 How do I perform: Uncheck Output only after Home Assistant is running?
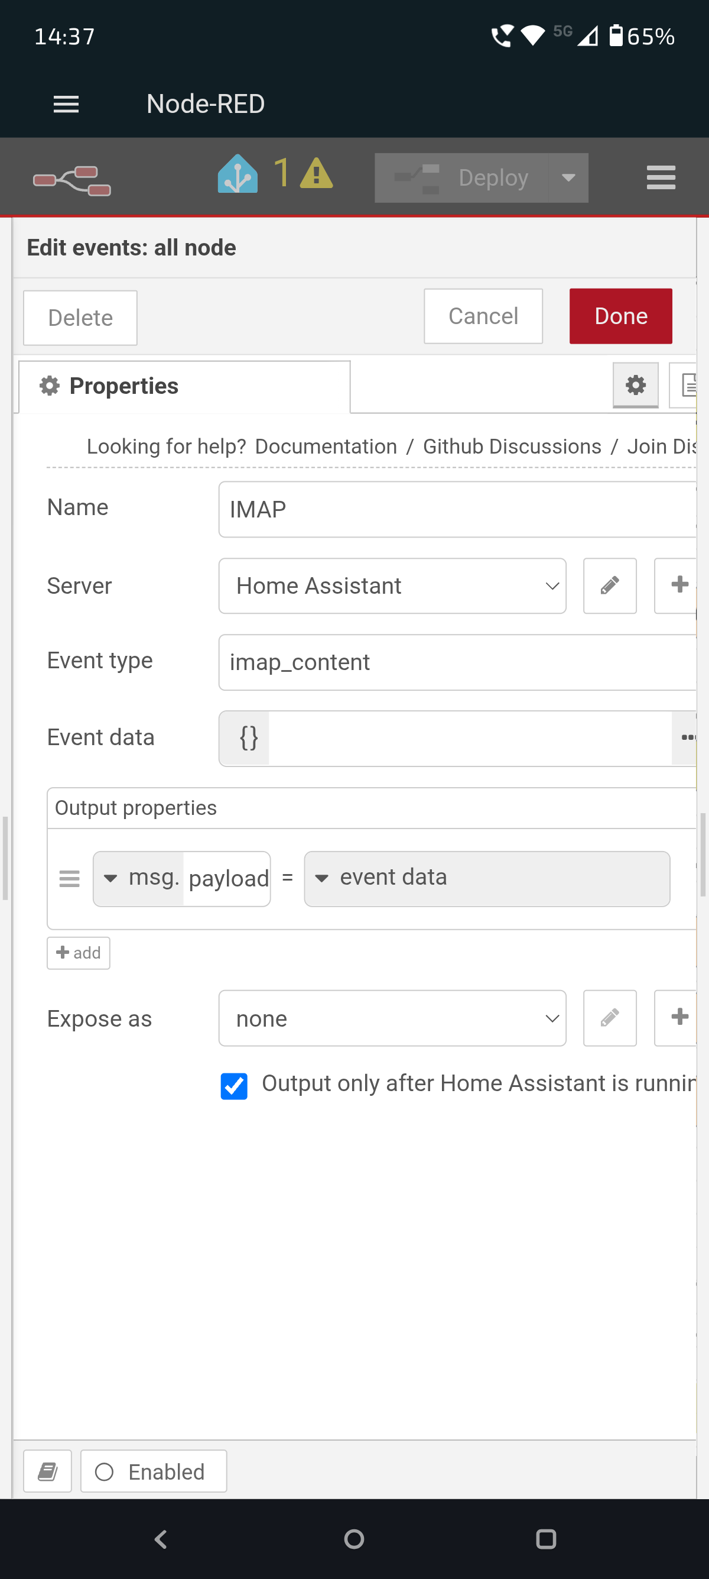point(234,1086)
